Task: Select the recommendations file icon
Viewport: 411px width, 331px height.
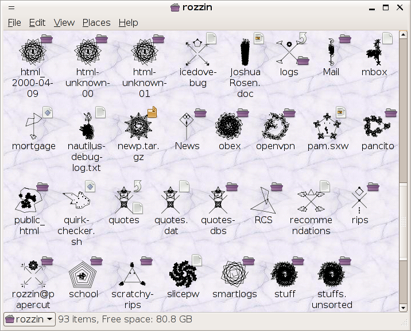Action: tap(311, 200)
